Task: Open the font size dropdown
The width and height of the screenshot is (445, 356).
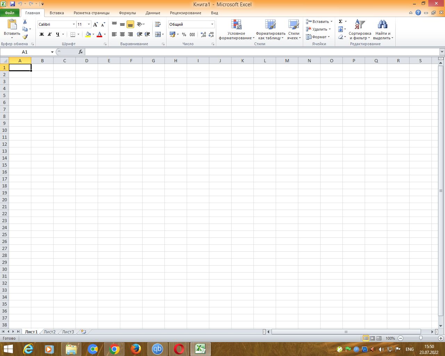Action: 89,24
